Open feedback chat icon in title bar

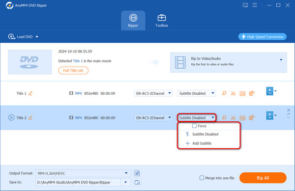245,5
